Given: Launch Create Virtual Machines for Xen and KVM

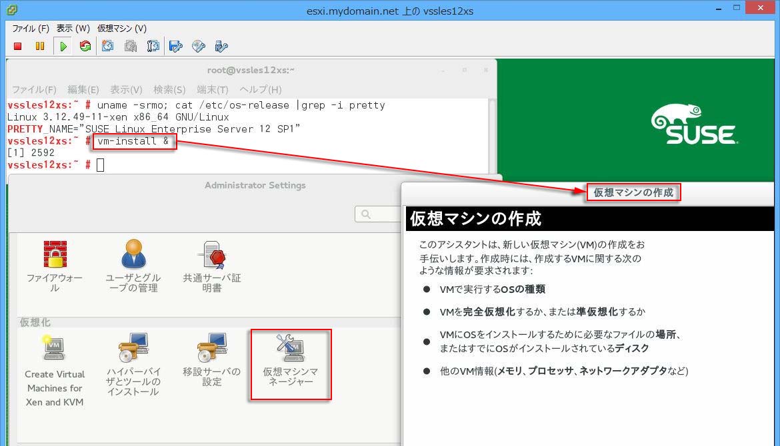Looking at the screenshot, I should pyautogui.click(x=55, y=371).
